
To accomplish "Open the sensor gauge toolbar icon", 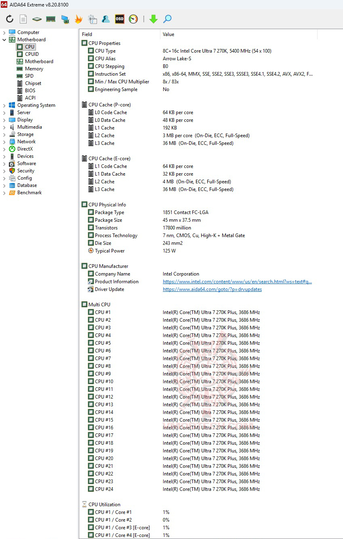I will point(133,19).
